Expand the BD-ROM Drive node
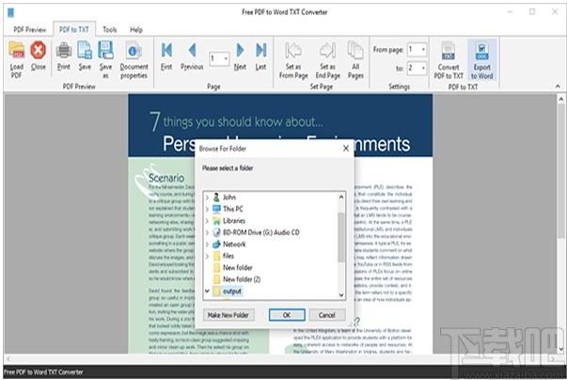The image size is (567, 380). tap(207, 232)
